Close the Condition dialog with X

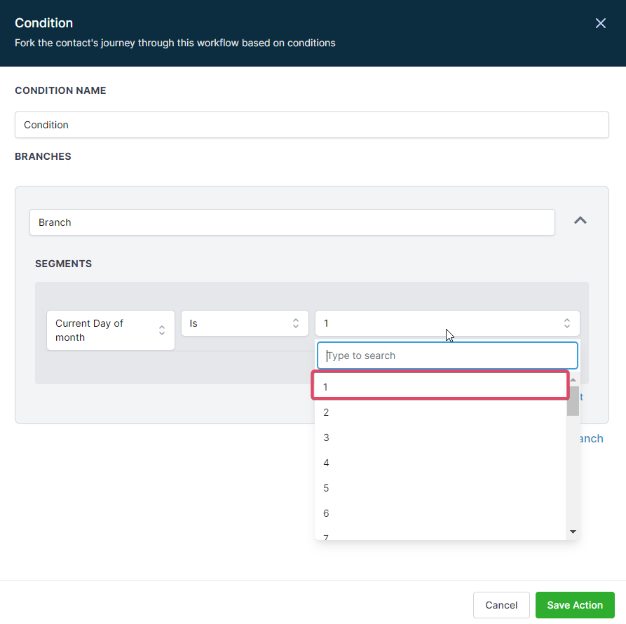point(600,23)
